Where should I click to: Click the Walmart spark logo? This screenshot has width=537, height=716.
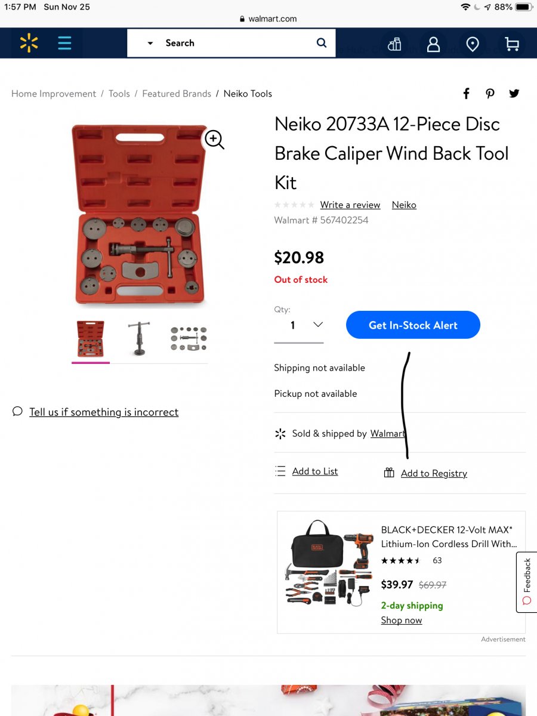29,43
